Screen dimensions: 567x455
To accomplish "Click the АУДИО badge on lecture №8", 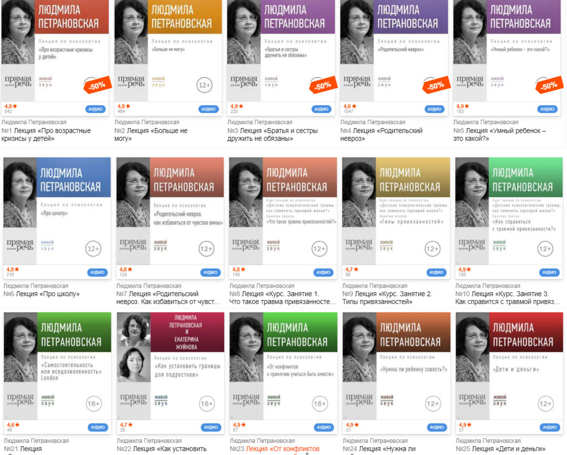I will click(323, 273).
